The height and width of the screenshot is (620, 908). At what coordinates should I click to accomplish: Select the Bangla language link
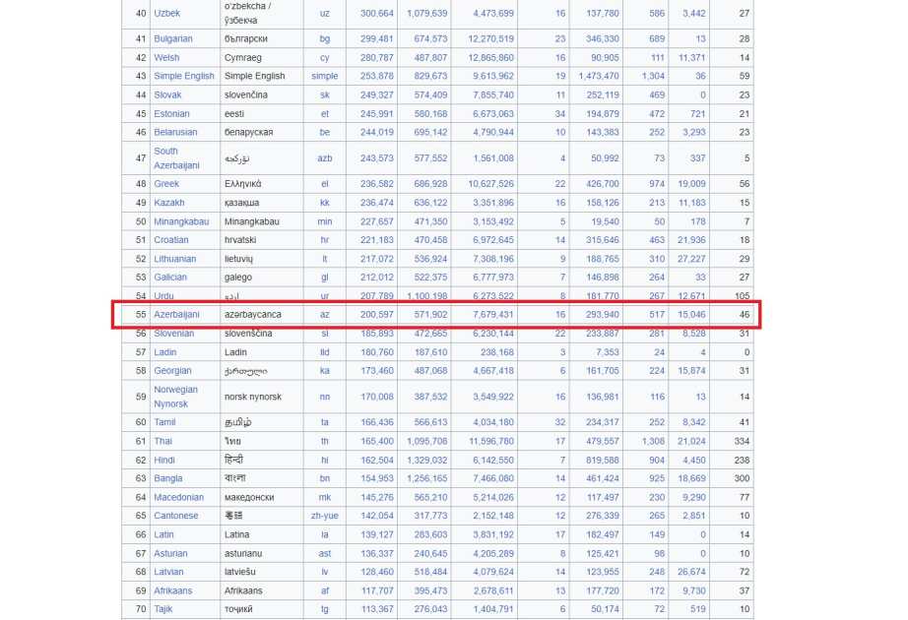168,478
